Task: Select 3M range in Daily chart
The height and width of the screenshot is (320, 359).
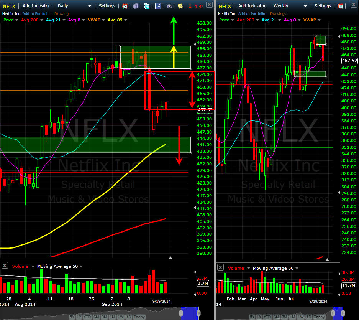Action: coord(104,317)
